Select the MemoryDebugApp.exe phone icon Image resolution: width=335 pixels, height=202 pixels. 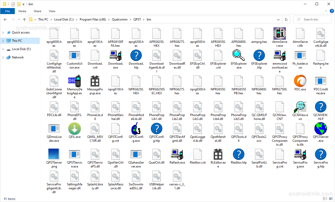[x=74, y=81]
